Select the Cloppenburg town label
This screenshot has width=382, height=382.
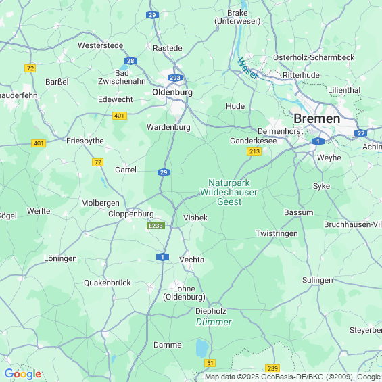130,214
